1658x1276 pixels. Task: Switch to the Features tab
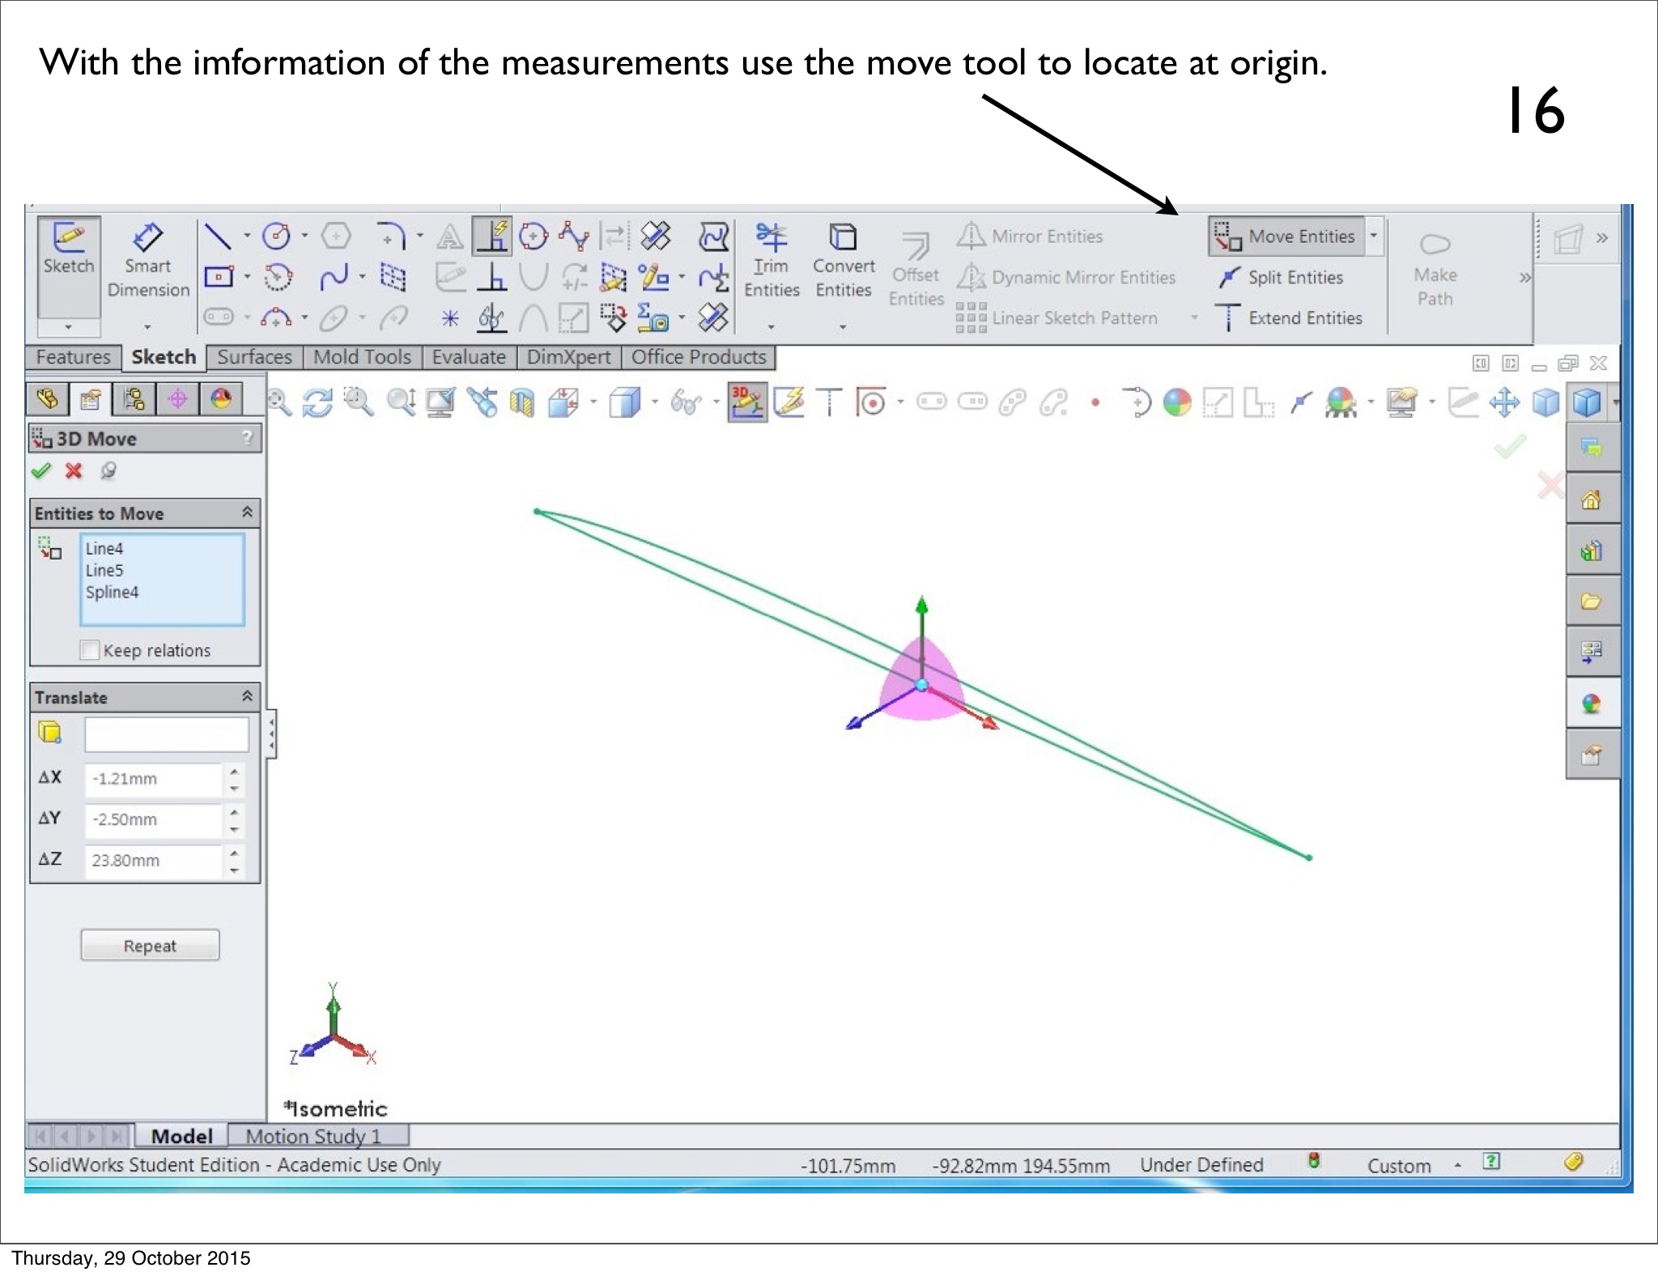click(x=73, y=357)
